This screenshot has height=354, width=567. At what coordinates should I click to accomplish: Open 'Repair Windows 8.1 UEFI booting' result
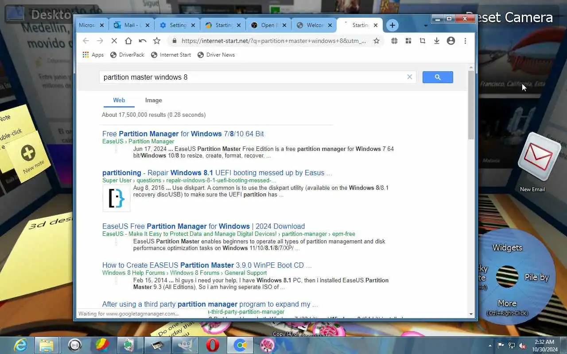tap(217, 173)
